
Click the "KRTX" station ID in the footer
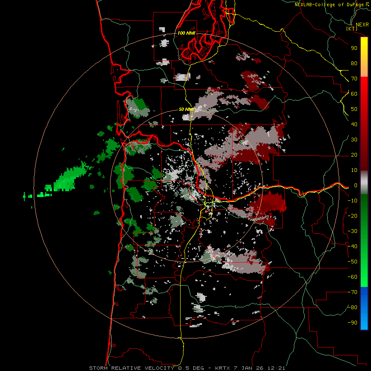click(223, 368)
